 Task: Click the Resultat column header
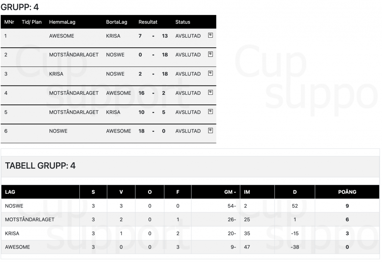click(148, 22)
